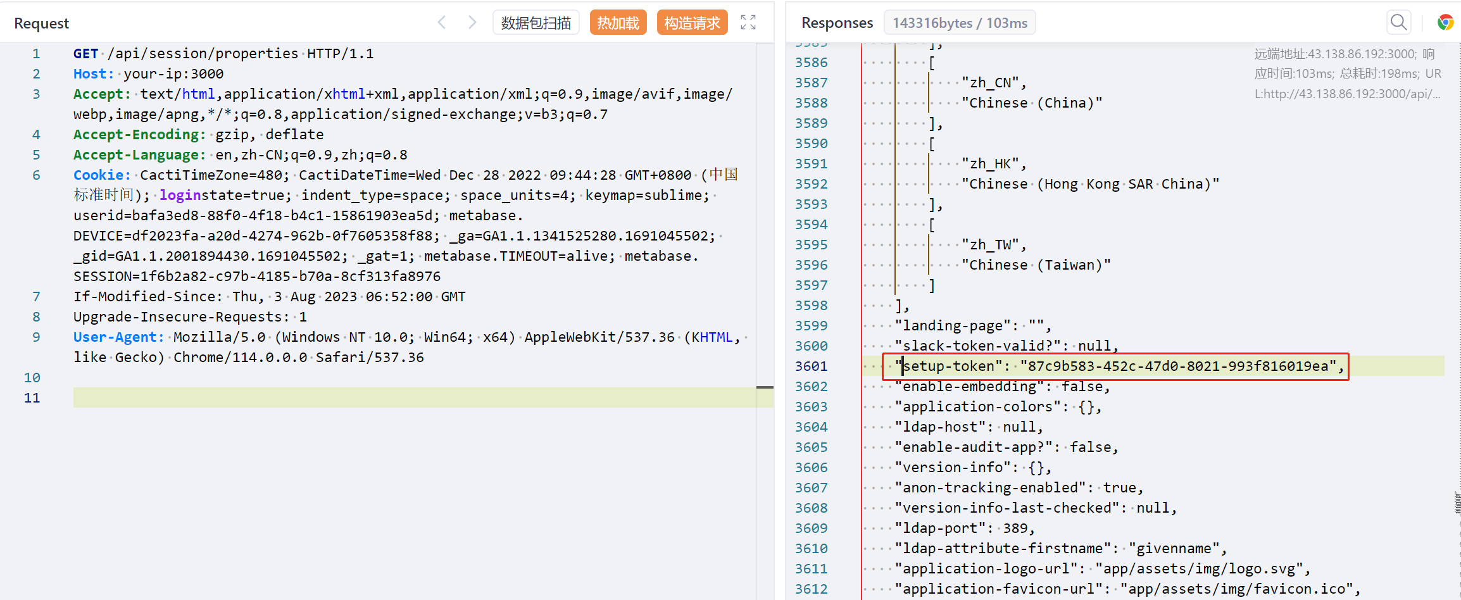Click empty line 11 in the request editor
Viewport: 1461px width, 600px height.
coord(380,398)
